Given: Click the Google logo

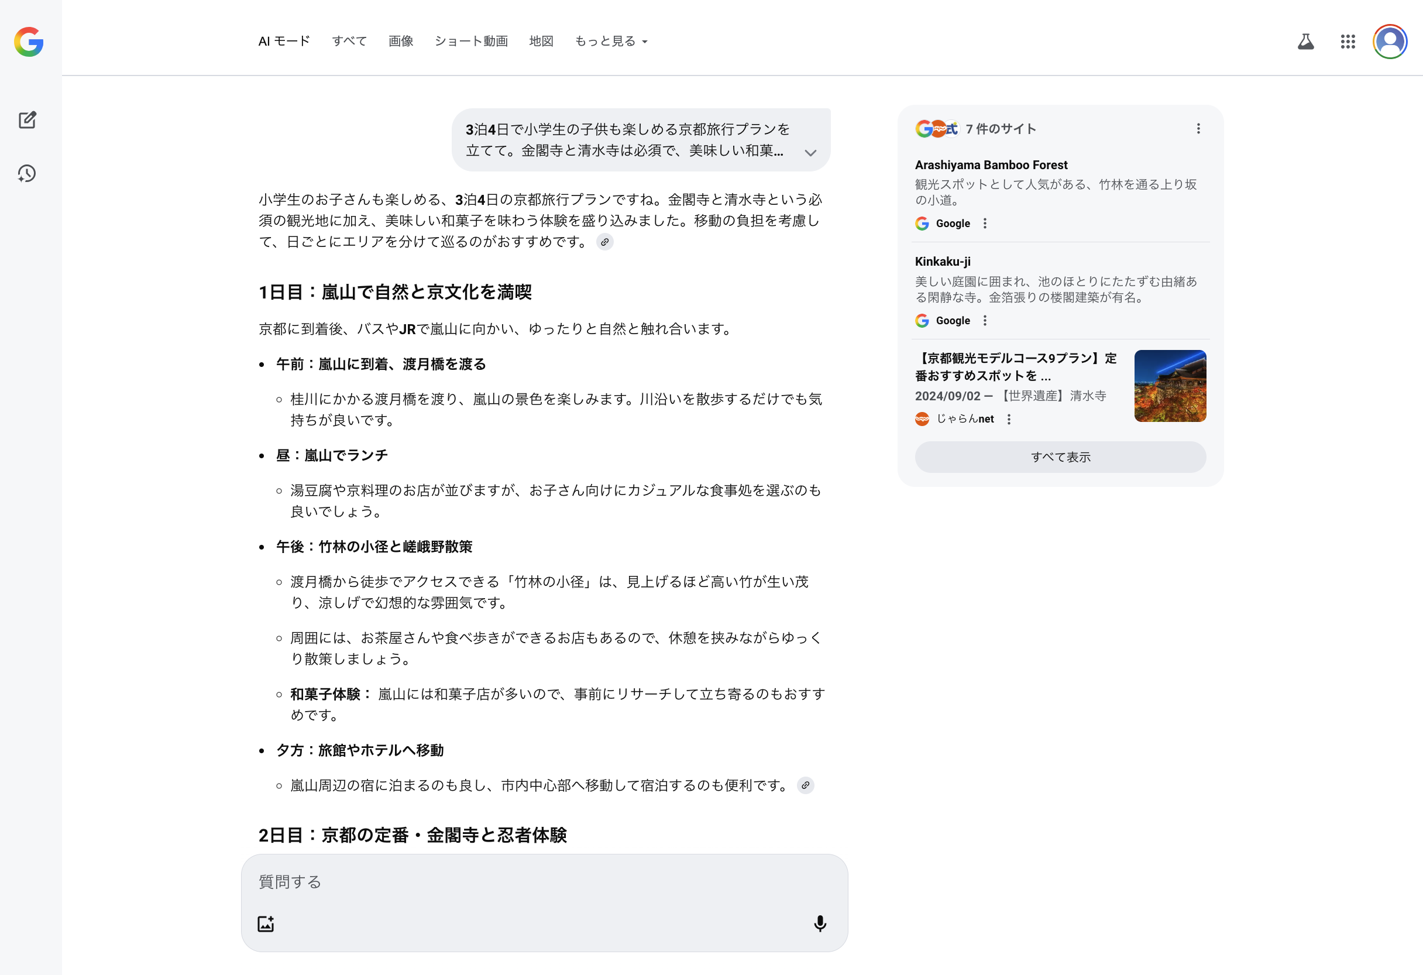Looking at the screenshot, I should [x=29, y=42].
